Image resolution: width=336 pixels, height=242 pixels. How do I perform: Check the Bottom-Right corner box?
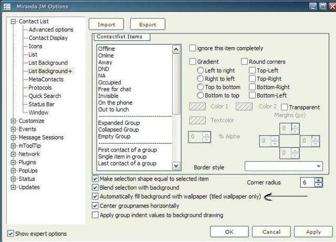click(252, 87)
